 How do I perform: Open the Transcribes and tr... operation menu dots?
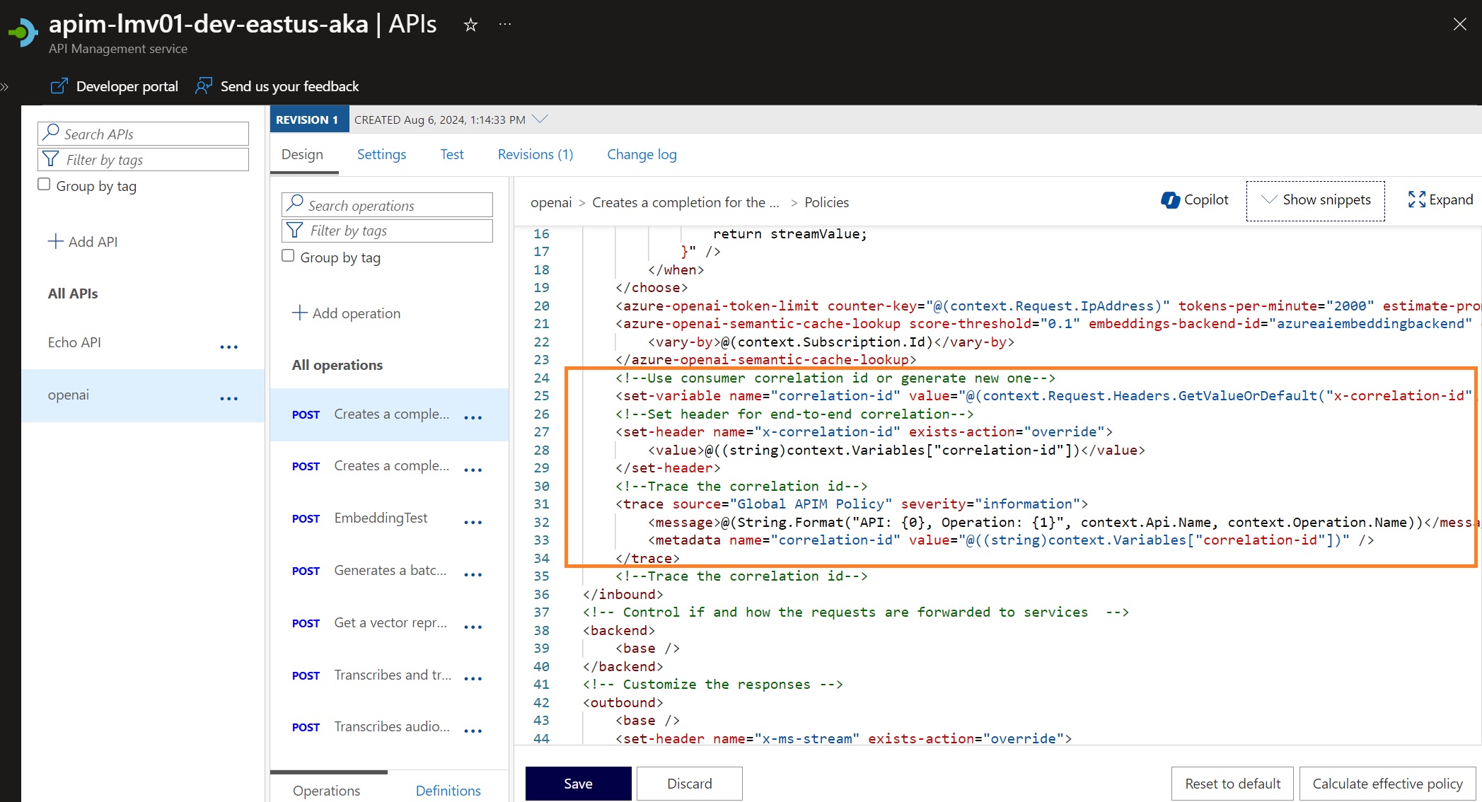[x=473, y=679]
